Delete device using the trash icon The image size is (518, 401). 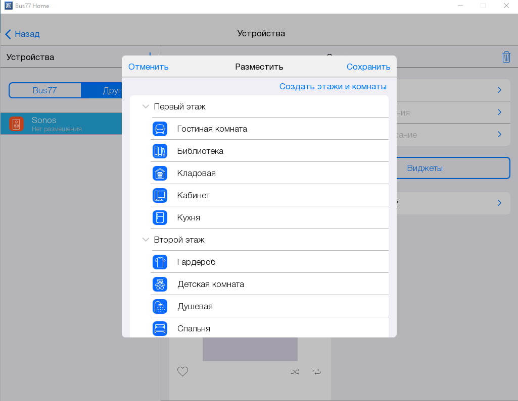coord(506,57)
